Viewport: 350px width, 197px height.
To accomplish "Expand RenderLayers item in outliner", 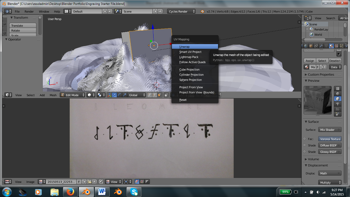I will [307, 29].
